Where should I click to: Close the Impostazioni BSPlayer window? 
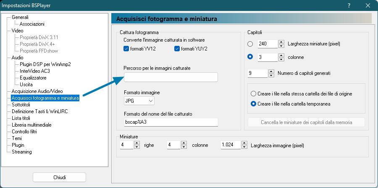point(368,5)
